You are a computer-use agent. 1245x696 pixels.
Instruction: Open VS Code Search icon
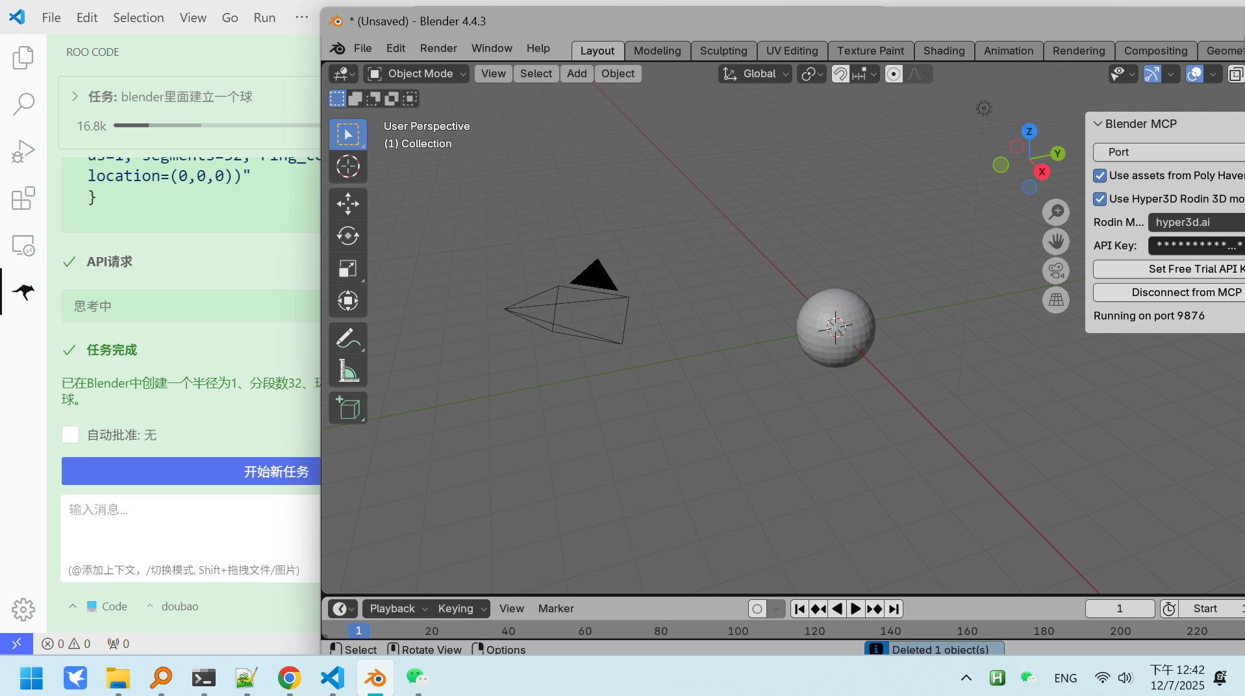(23, 104)
